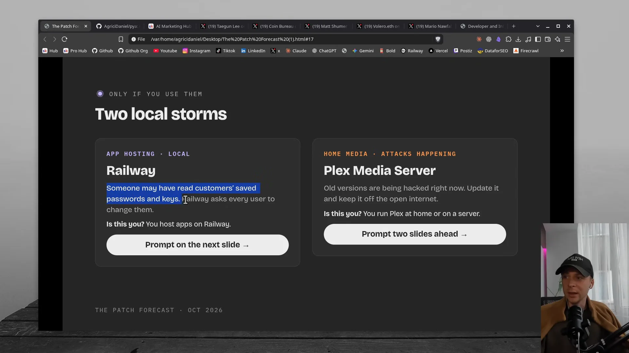
Task: Open the Pro Hub bookmark
Action: click(x=75, y=51)
